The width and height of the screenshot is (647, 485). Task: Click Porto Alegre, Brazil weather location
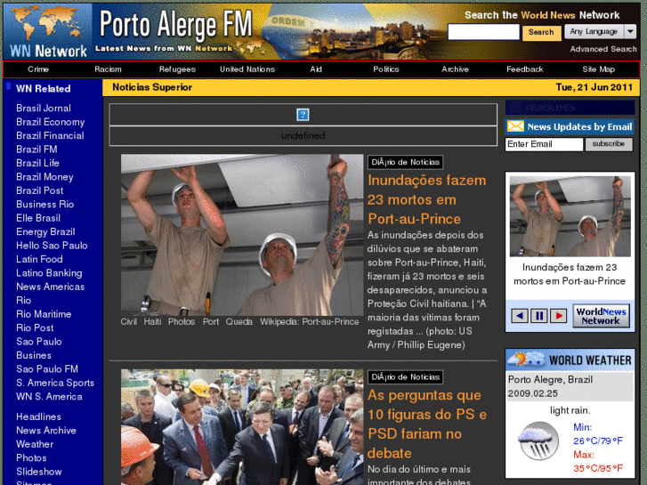(550, 379)
